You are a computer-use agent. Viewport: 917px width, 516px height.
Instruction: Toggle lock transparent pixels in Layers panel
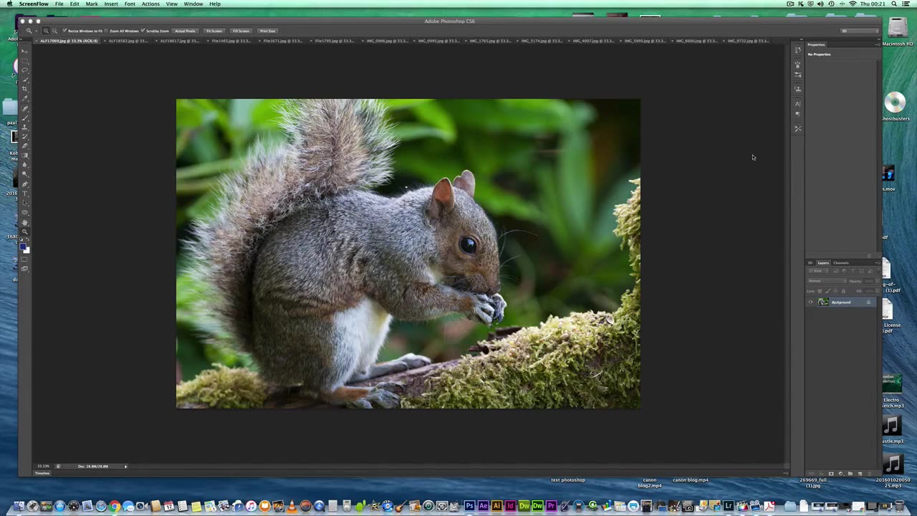pyautogui.click(x=820, y=291)
